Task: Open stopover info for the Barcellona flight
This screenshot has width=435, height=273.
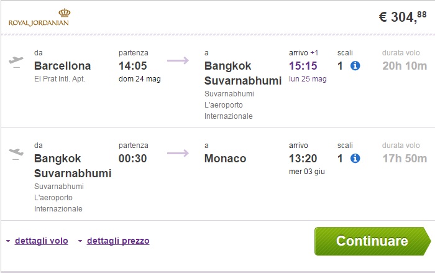Action: [x=355, y=66]
